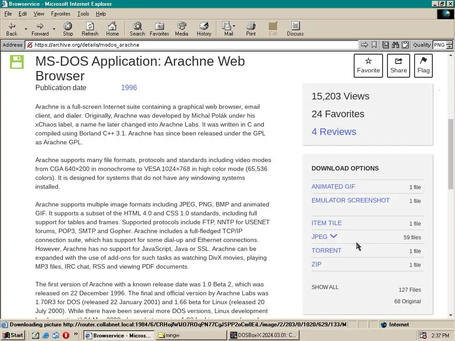Launch Opera from Quick Launch
455x341 pixels.
click(x=66, y=335)
